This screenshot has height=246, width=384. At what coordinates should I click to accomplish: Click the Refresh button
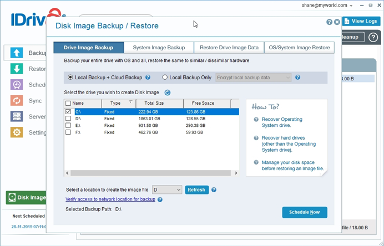[196, 189]
